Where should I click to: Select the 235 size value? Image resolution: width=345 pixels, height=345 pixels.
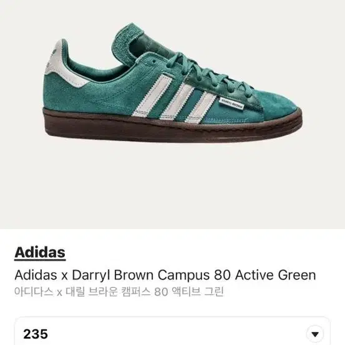[36, 334]
